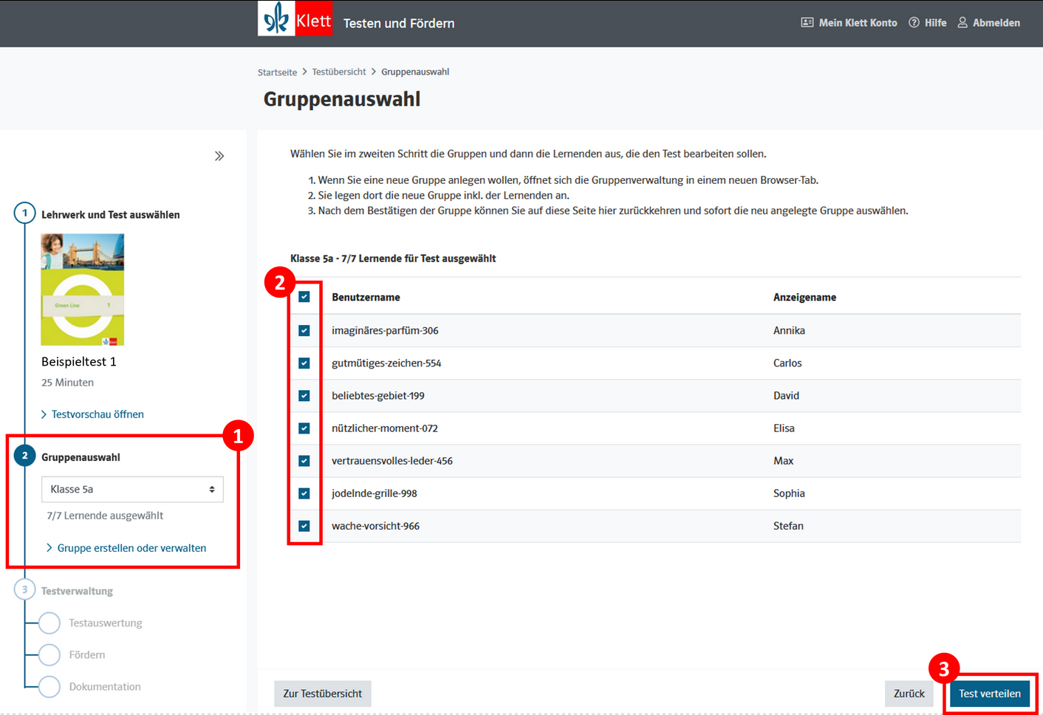Click username beliebtes-gebiet-199
The height and width of the screenshot is (715, 1043).
click(378, 395)
